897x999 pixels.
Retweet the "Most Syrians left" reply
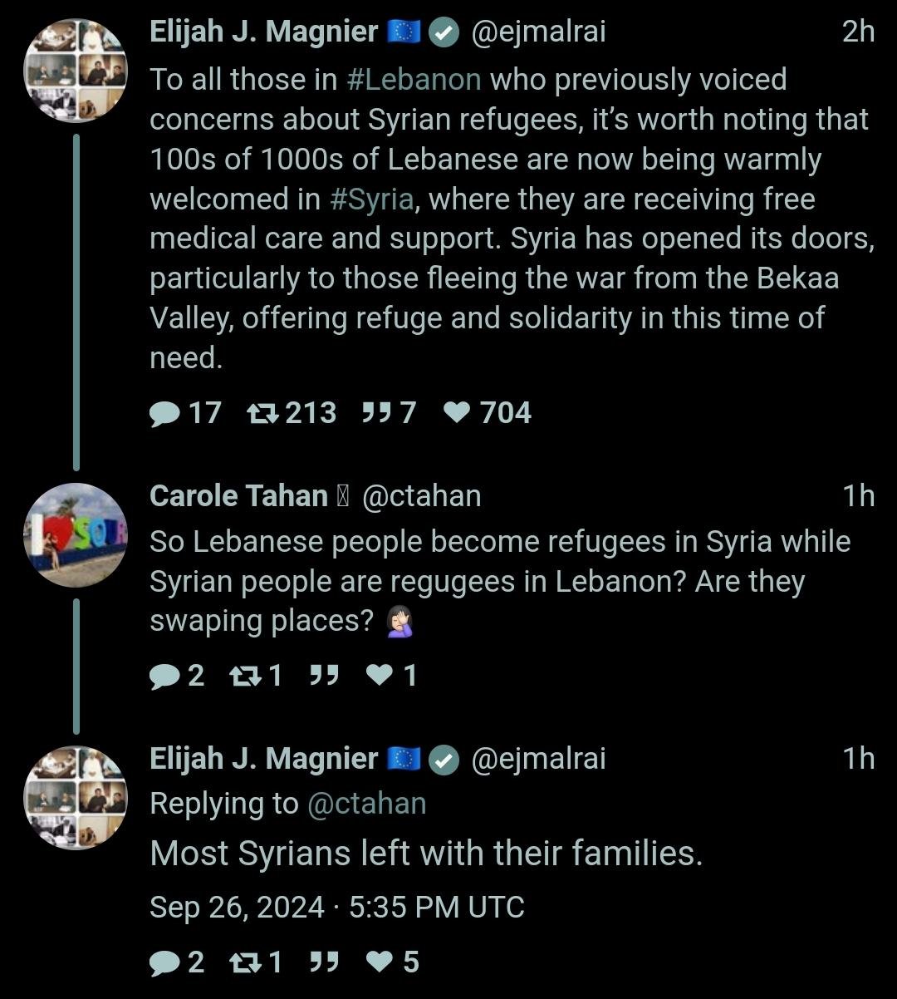[x=243, y=962]
